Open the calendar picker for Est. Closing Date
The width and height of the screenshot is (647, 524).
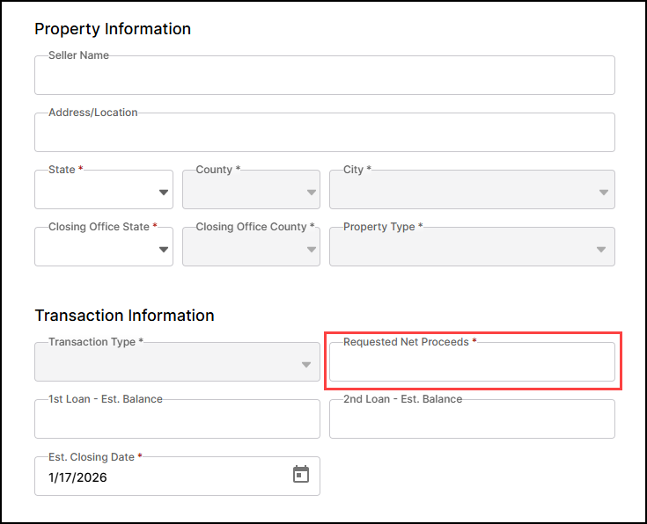coord(301,475)
